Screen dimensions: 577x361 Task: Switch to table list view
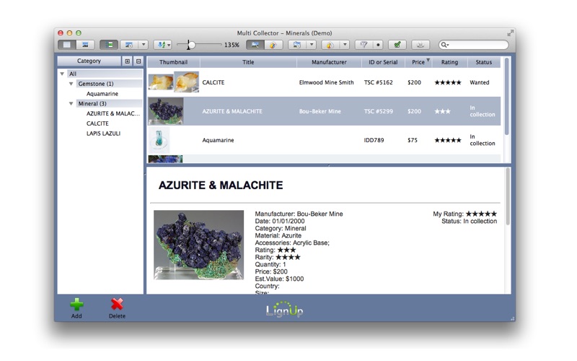click(67, 45)
